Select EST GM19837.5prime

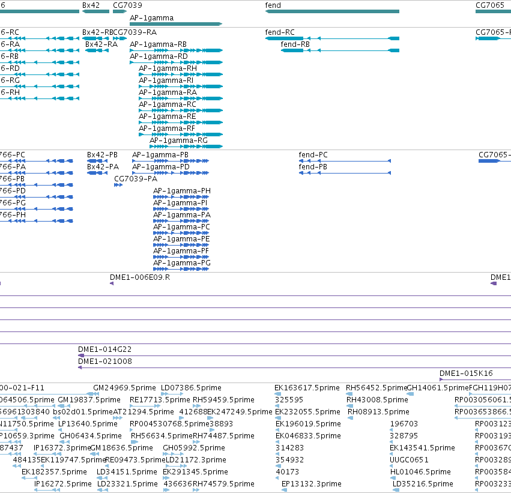pyautogui.click(x=89, y=400)
